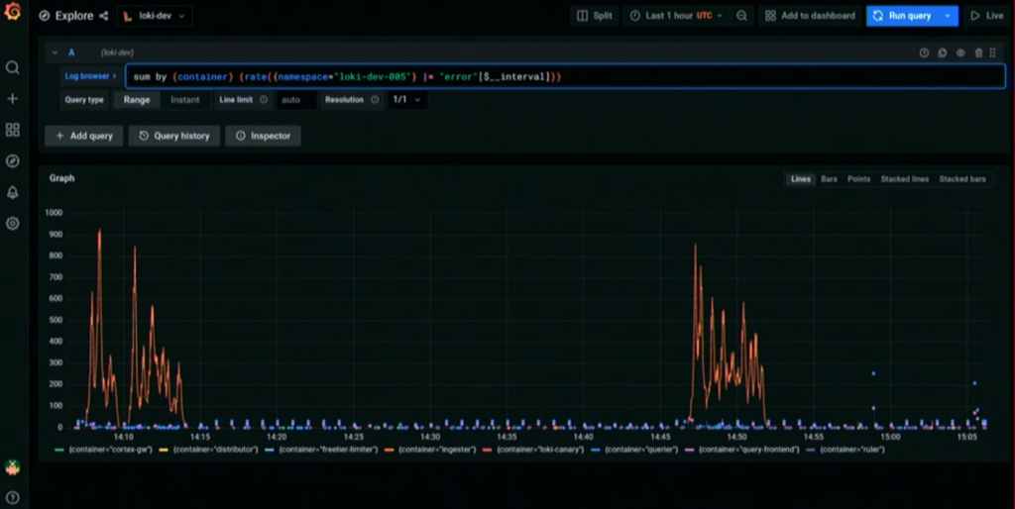The height and width of the screenshot is (509, 1015).
Task: Click the Resolution info icon
Action: pos(375,100)
